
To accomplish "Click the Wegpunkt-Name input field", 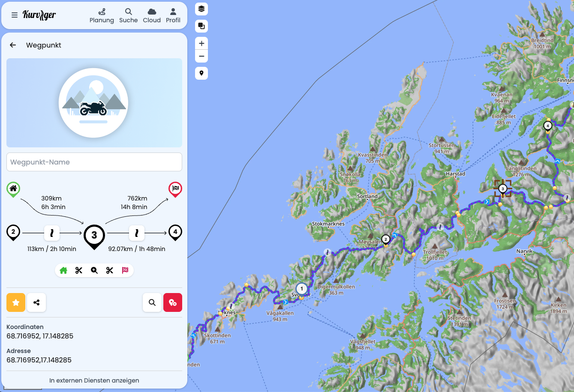I will 94,162.
